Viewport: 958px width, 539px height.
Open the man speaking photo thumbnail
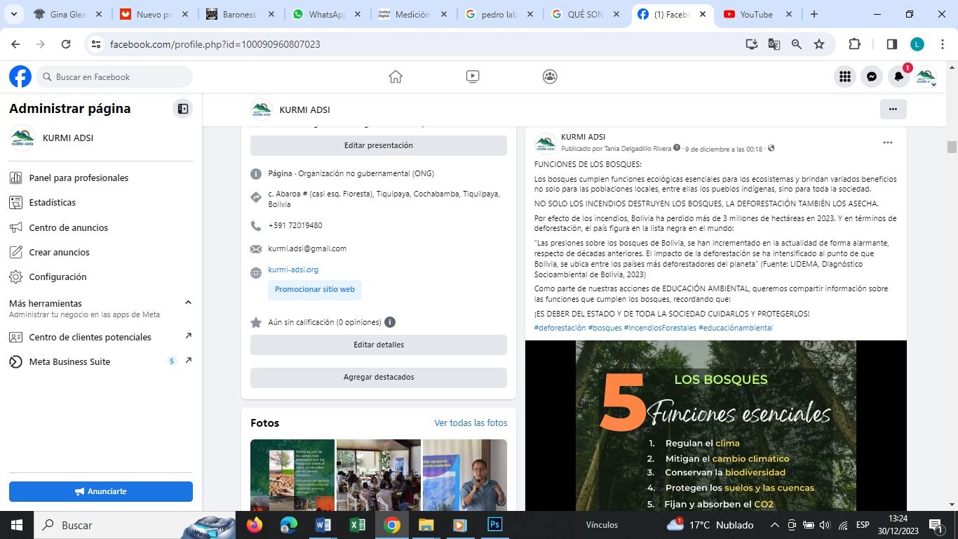tap(465, 474)
